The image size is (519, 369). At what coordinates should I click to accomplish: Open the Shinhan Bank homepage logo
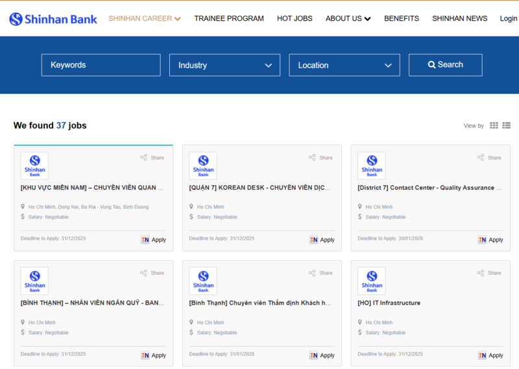click(x=53, y=19)
